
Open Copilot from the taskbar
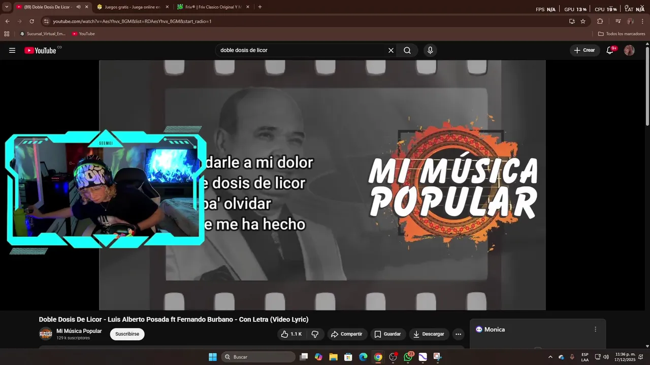click(x=318, y=357)
